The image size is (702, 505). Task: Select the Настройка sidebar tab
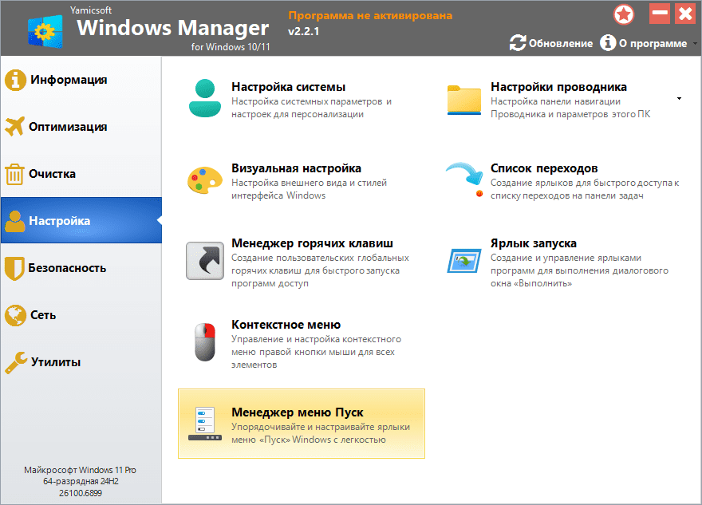coord(81,220)
